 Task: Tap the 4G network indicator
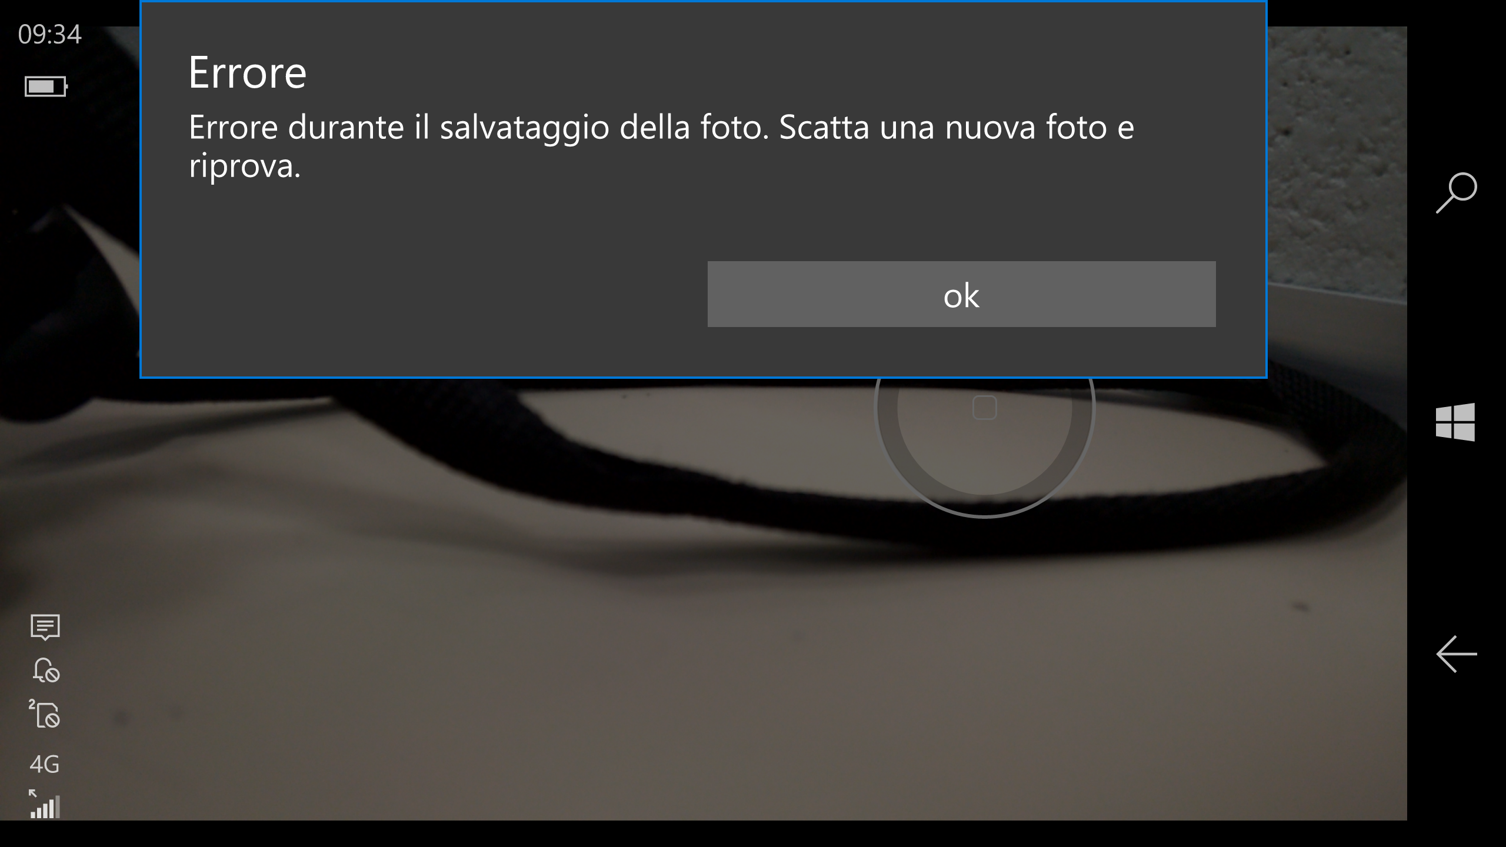(x=45, y=764)
